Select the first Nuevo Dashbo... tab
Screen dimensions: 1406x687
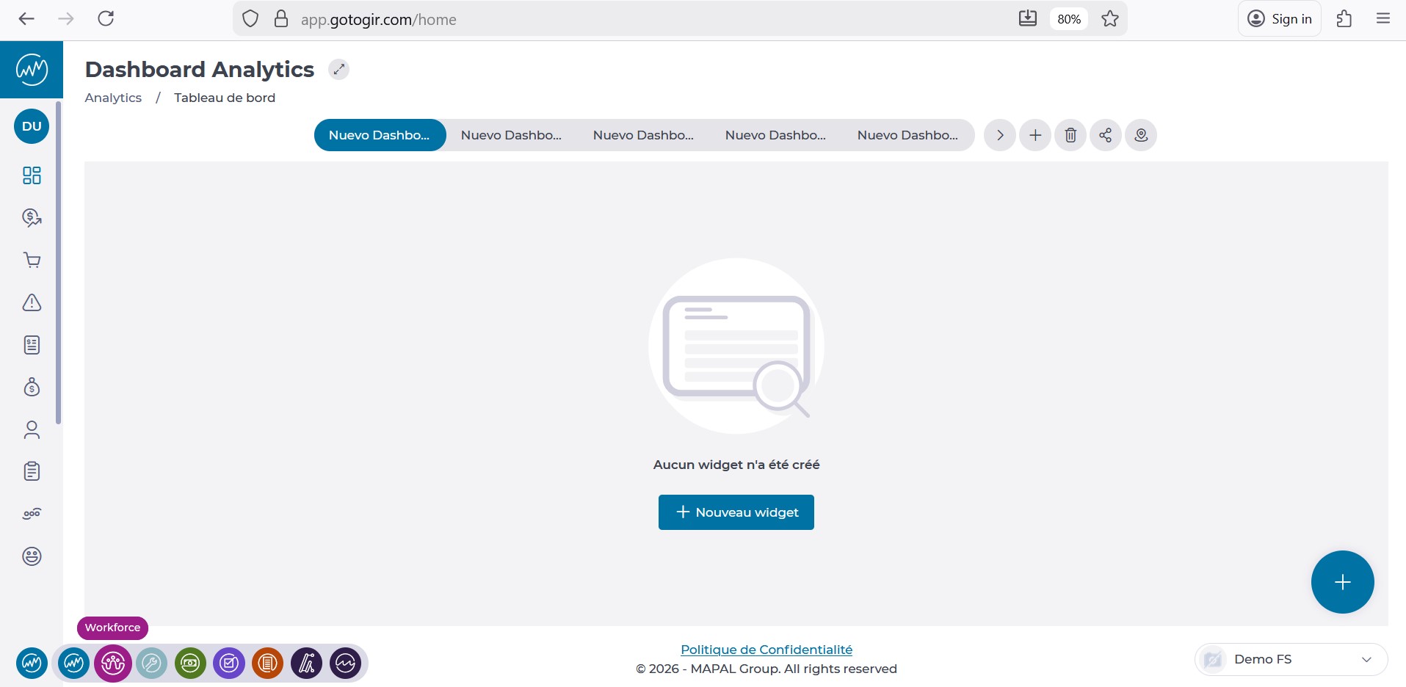[380, 135]
